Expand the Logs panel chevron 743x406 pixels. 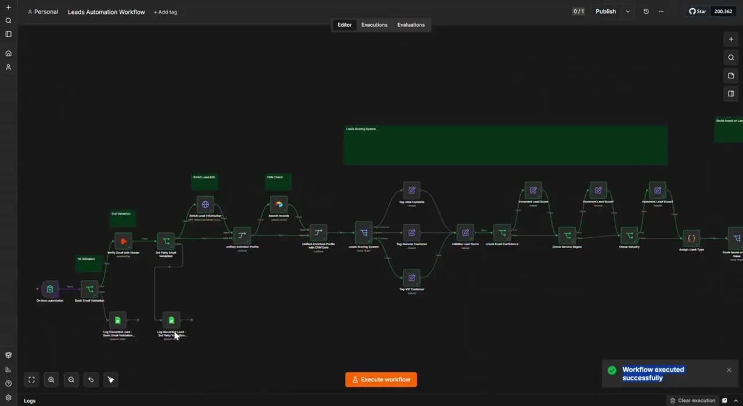coord(736,401)
